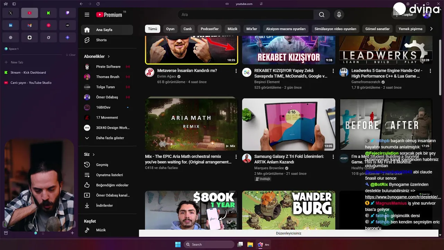Expand subscriptions with Daha fazla göster

pos(107,138)
